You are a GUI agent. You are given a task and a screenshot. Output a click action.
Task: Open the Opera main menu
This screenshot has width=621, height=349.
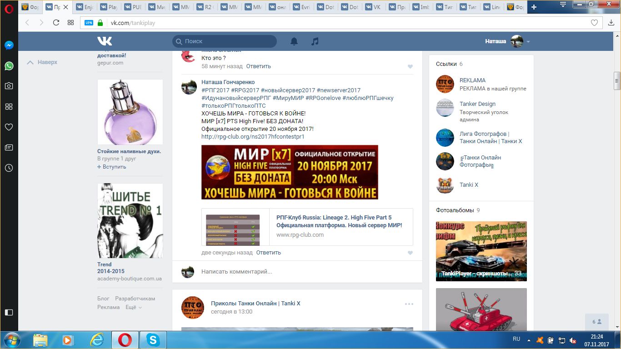point(9,8)
